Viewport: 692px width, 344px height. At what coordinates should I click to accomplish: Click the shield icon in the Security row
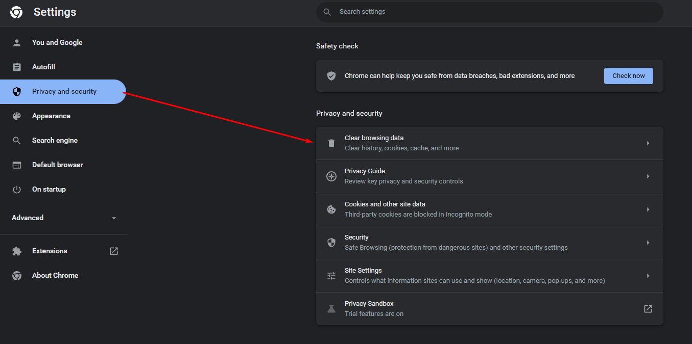331,243
